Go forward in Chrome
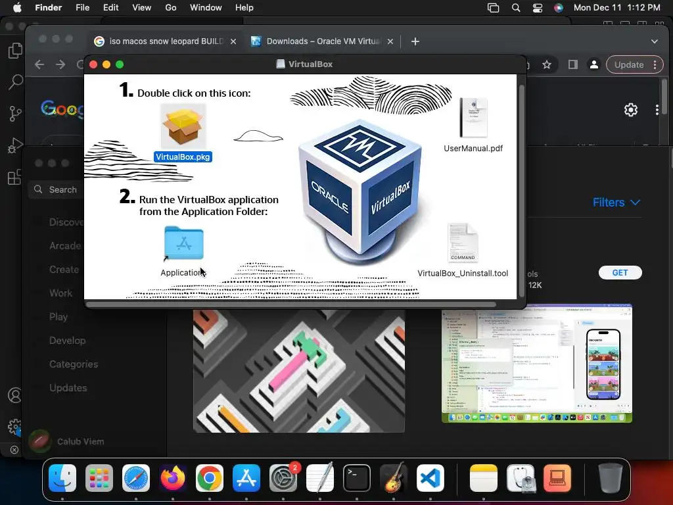Image resolution: width=673 pixels, height=505 pixels. pos(60,65)
